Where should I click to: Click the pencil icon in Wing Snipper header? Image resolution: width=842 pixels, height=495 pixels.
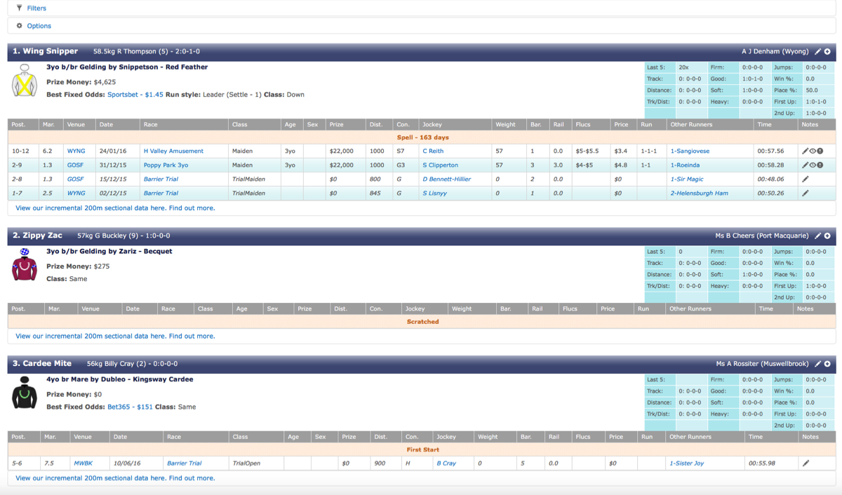pyautogui.click(x=817, y=52)
